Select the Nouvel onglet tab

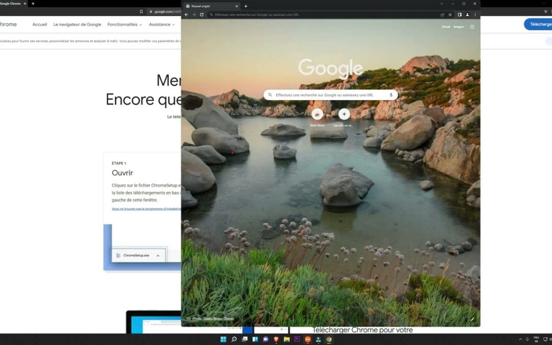point(211,6)
